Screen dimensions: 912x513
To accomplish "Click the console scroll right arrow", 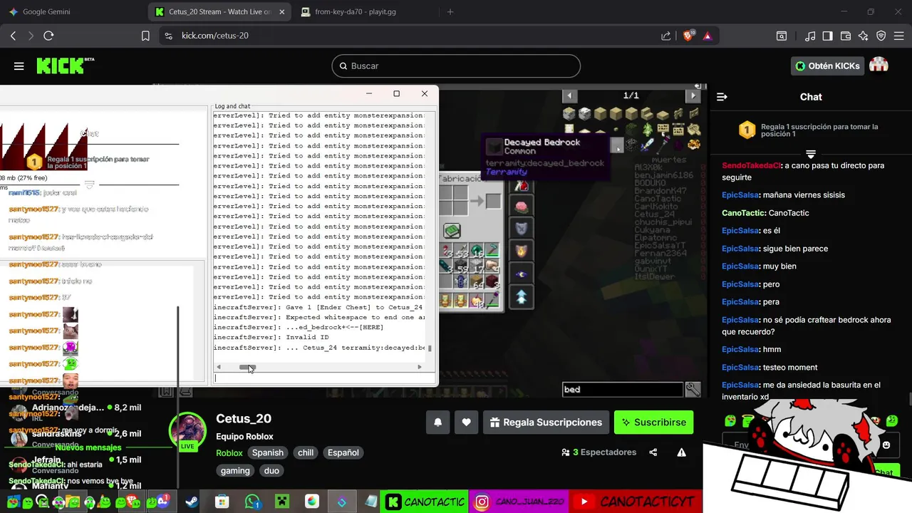I will click(420, 367).
